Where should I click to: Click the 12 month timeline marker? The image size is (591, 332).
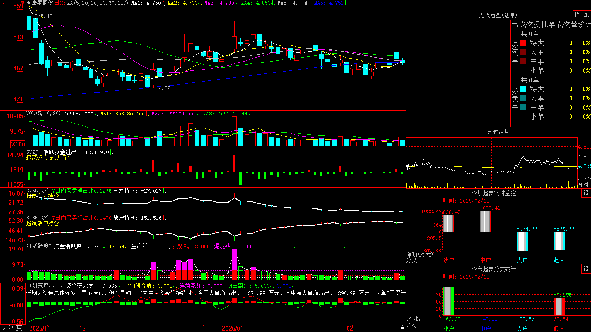pos(83,328)
